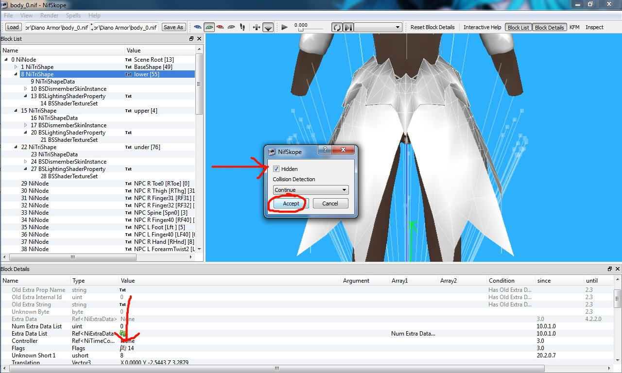Toggle the red eye Havok display icon
The image size is (622, 373).
pos(220,27)
